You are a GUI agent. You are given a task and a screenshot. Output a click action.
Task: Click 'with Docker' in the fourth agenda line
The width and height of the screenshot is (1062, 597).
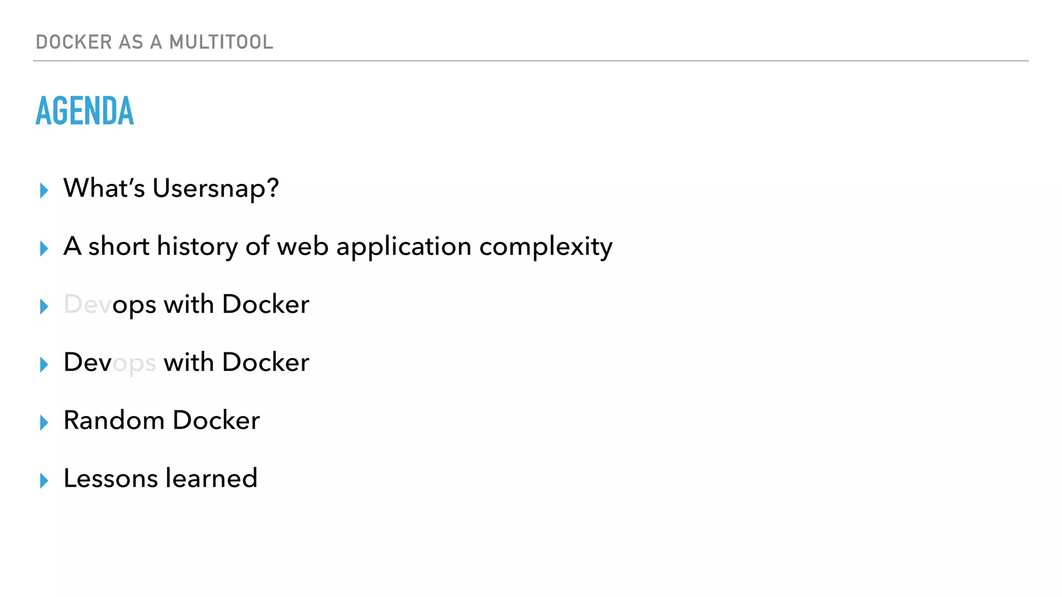point(236,362)
